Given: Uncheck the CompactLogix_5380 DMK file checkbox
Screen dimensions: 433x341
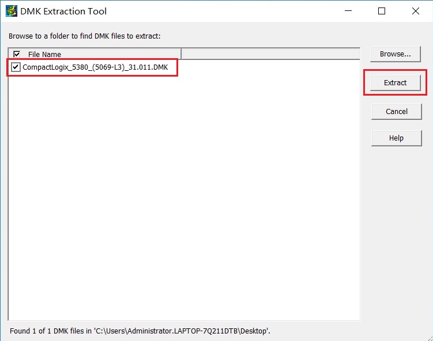Looking at the screenshot, I should pyautogui.click(x=16, y=67).
